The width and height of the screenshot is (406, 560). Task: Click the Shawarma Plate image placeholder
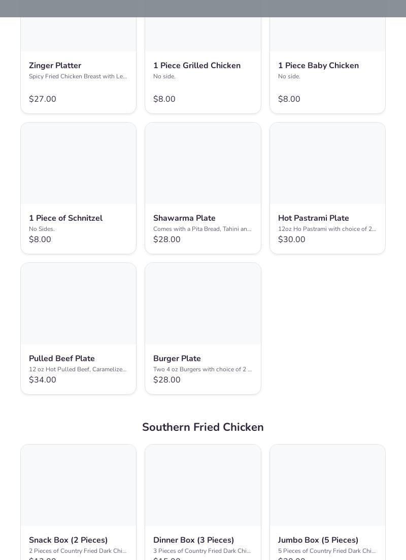[203, 163]
